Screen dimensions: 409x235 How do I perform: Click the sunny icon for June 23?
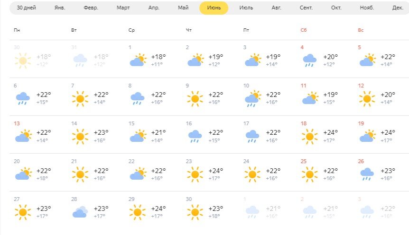tap(195, 174)
